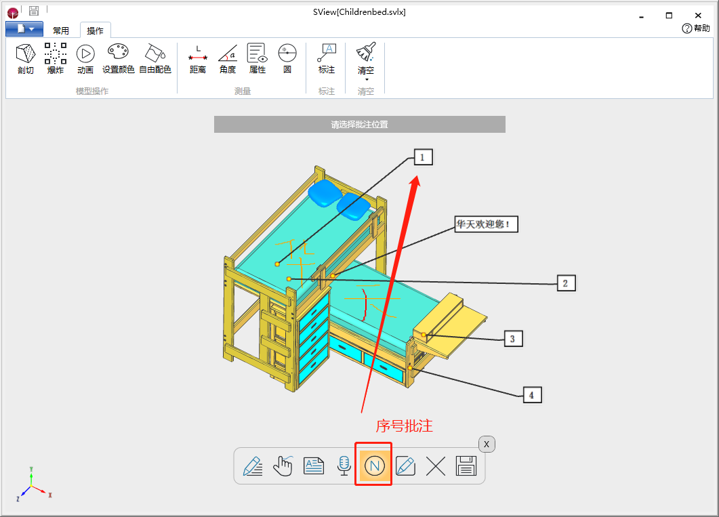Activate the 爆炸 explode tool
This screenshot has height=517, width=719.
(56, 59)
